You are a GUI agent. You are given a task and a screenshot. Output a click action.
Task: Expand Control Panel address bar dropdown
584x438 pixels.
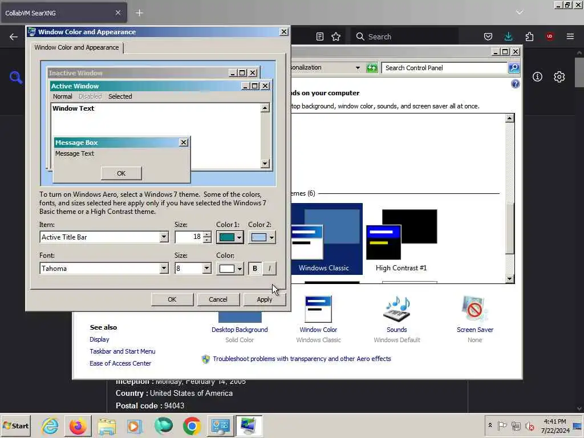pos(358,68)
